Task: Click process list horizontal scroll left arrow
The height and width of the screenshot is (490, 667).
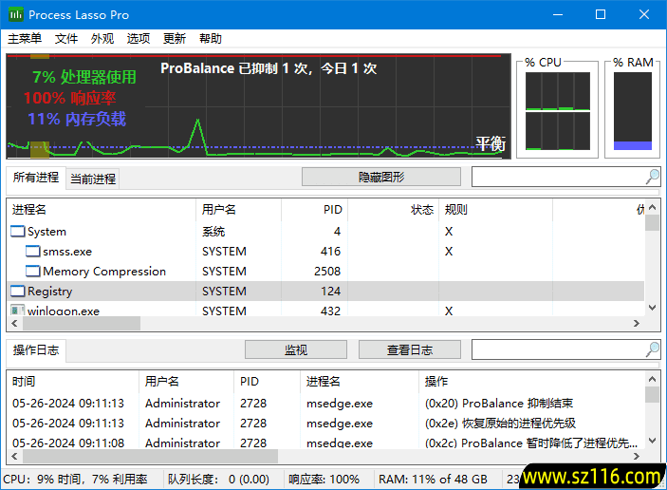Action: click(x=14, y=323)
